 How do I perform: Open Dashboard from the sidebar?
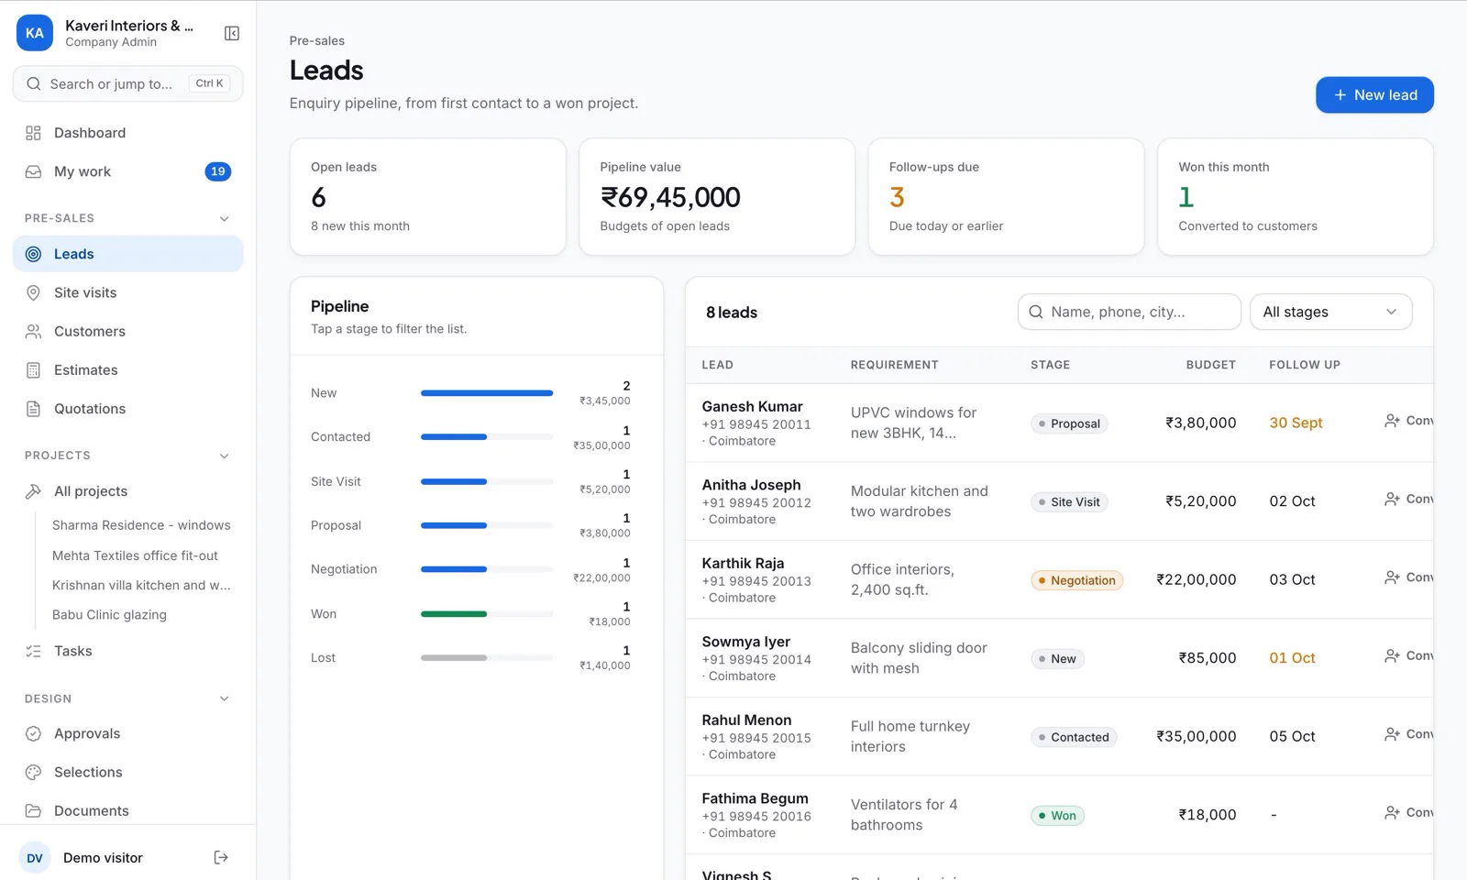(x=128, y=133)
